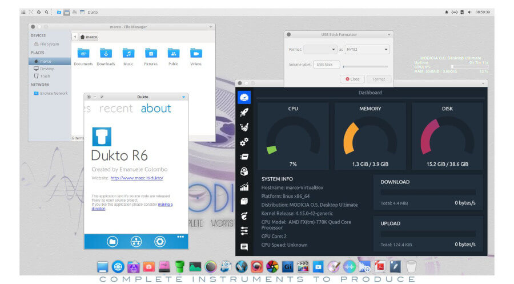The image size is (514, 284).
Task: Open APT repository box icon in Stacer
Action: point(244,201)
